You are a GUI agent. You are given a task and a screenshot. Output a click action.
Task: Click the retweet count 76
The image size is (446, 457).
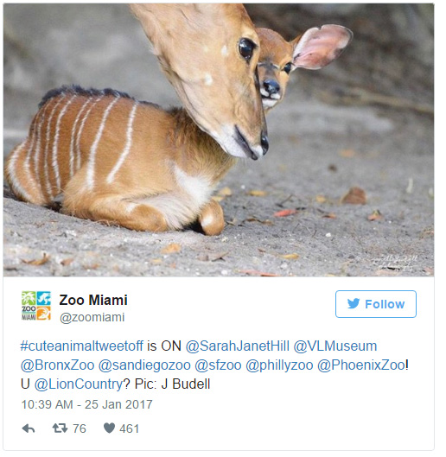click(80, 428)
